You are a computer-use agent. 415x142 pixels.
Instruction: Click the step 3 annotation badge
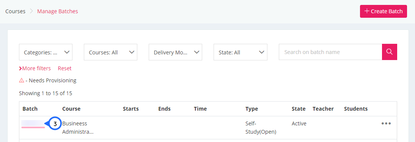pos(55,124)
